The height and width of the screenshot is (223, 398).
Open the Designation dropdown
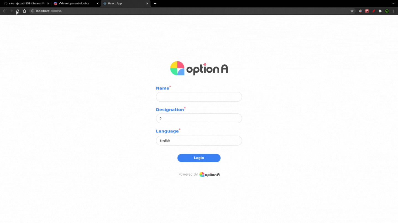pyautogui.click(x=199, y=118)
